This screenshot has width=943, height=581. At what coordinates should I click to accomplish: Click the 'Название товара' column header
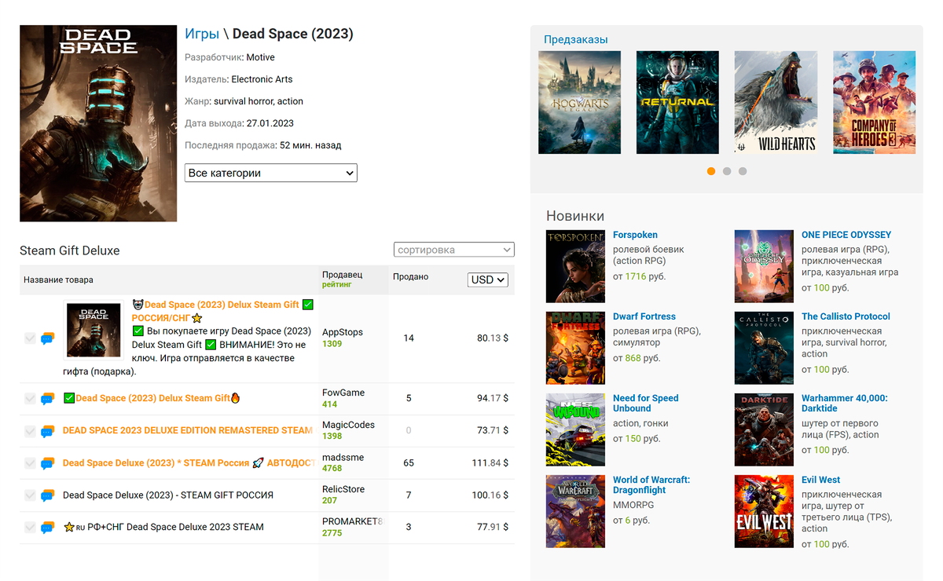[x=58, y=280]
